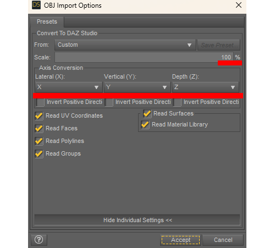Viewport: 275px width, 248px height.
Task: Uncheck Read Groups option
Action: tap(39, 154)
